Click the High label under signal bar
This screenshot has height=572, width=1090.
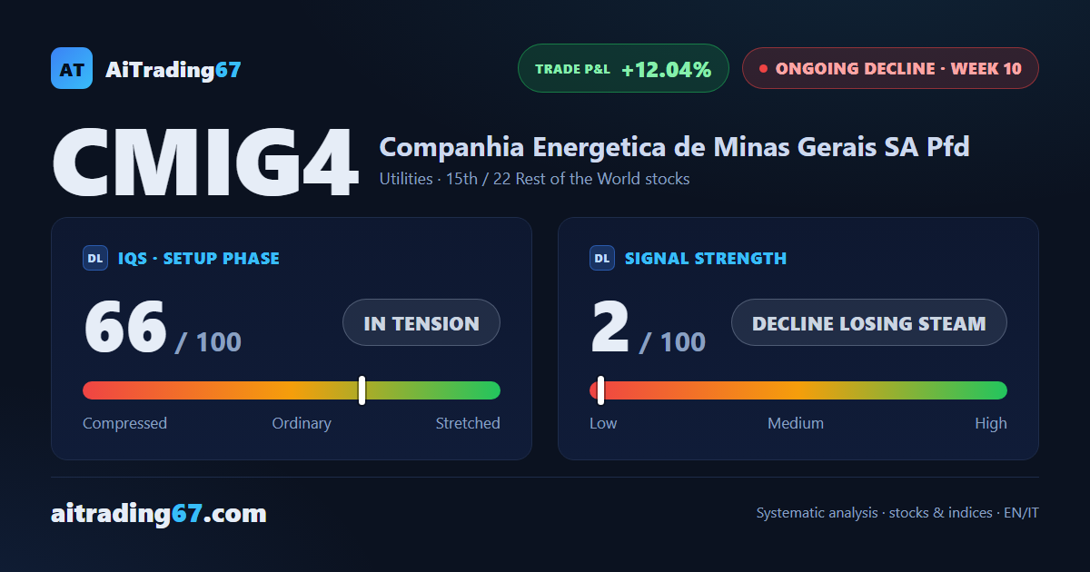tap(991, 423)
